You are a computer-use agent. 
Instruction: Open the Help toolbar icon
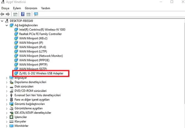(x=23, y=14)
